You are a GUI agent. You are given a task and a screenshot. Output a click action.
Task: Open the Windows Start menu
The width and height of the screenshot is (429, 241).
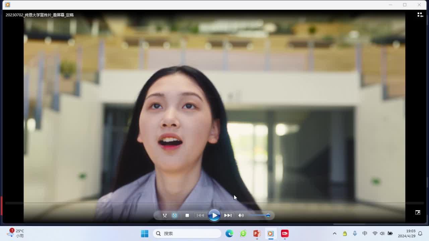coord(145,234)
